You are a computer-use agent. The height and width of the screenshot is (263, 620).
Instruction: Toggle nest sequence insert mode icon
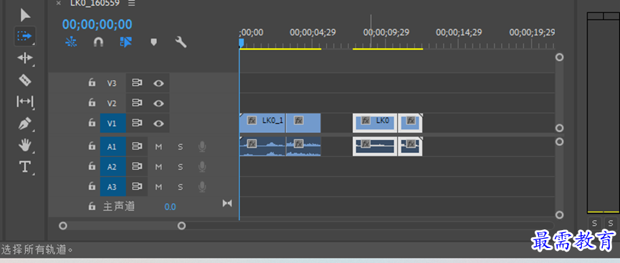(x=71, y=42)
